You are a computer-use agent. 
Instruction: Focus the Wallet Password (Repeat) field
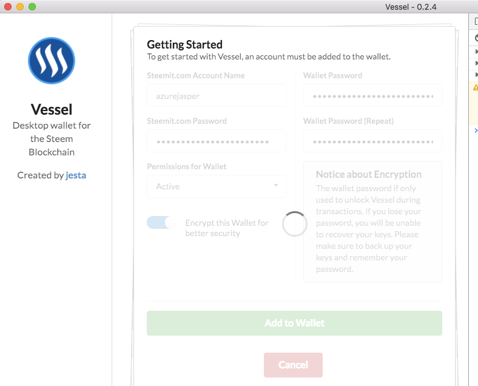[x=372, y=141]
